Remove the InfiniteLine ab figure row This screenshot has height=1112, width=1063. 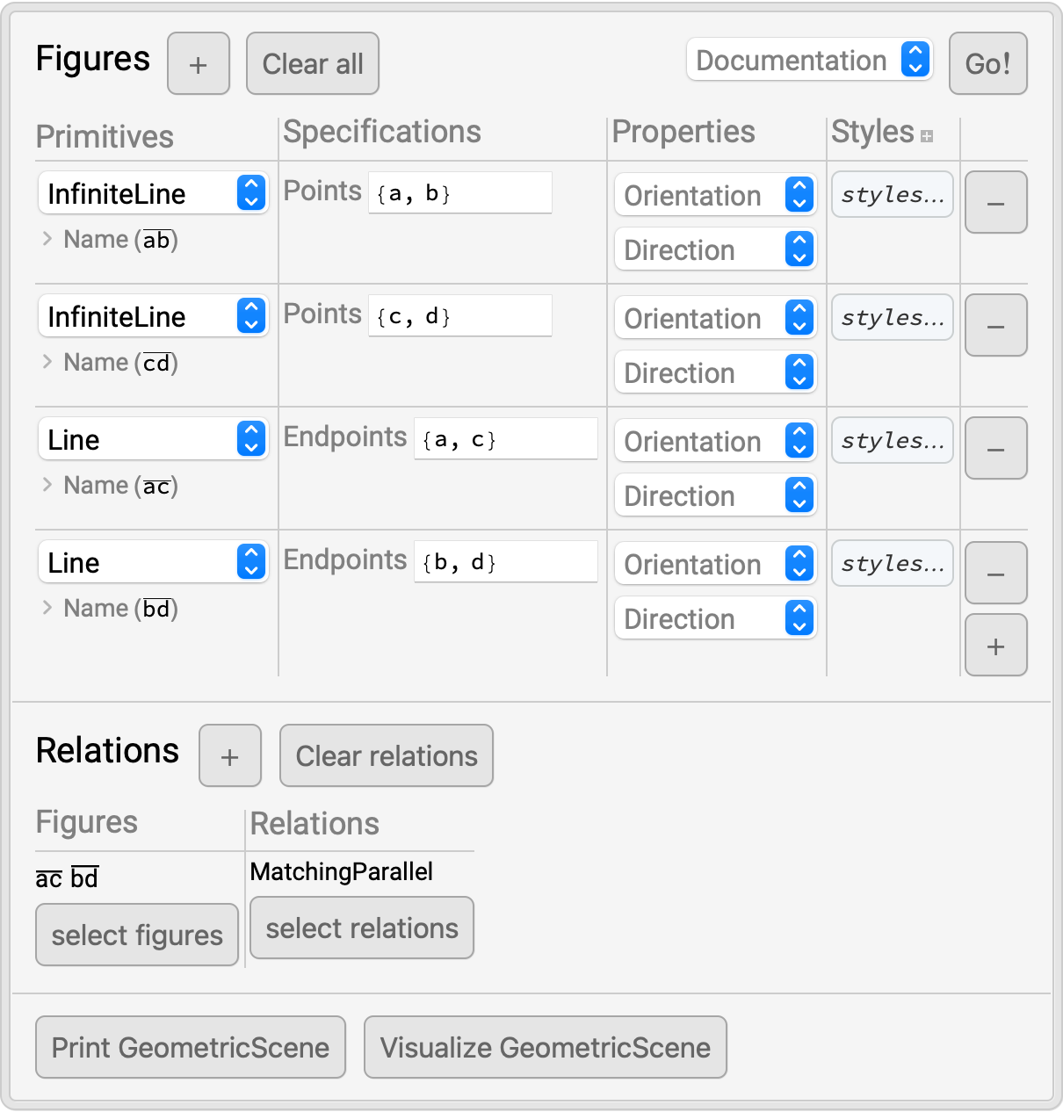point(995,203)
